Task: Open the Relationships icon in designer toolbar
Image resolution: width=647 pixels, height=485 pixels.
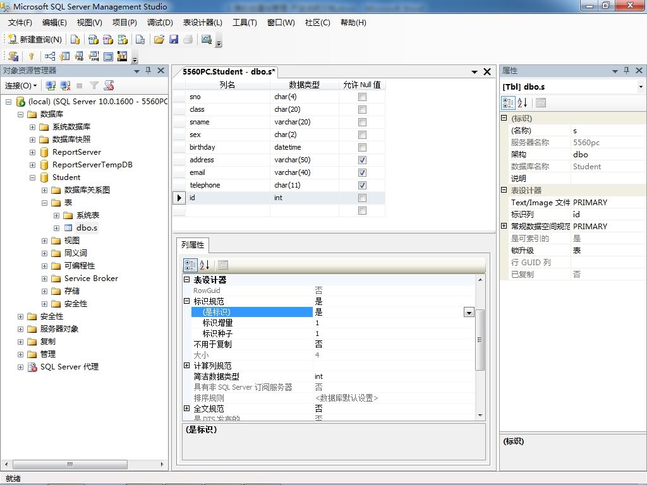Action: (x=50, y=56)
